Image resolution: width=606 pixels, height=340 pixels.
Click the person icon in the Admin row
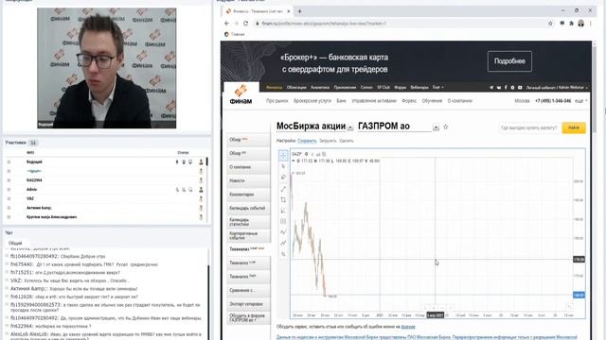pos(201,189)
